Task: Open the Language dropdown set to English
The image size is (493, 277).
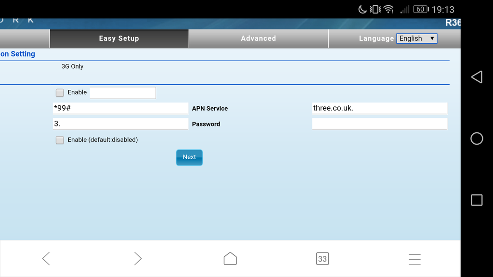Action: pos(416,38)
